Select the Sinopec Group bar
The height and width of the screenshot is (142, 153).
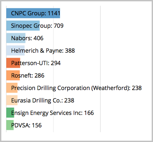[x=23, y=26]
